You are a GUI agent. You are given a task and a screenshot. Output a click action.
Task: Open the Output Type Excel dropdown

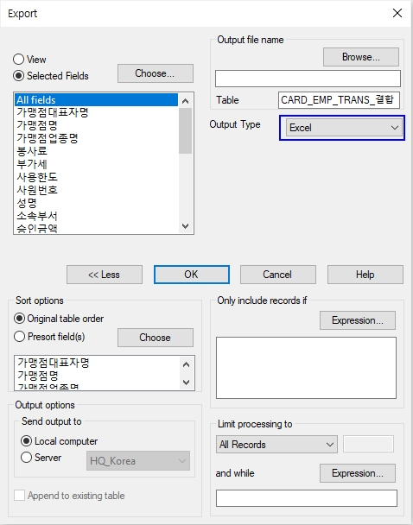point(344,128)
